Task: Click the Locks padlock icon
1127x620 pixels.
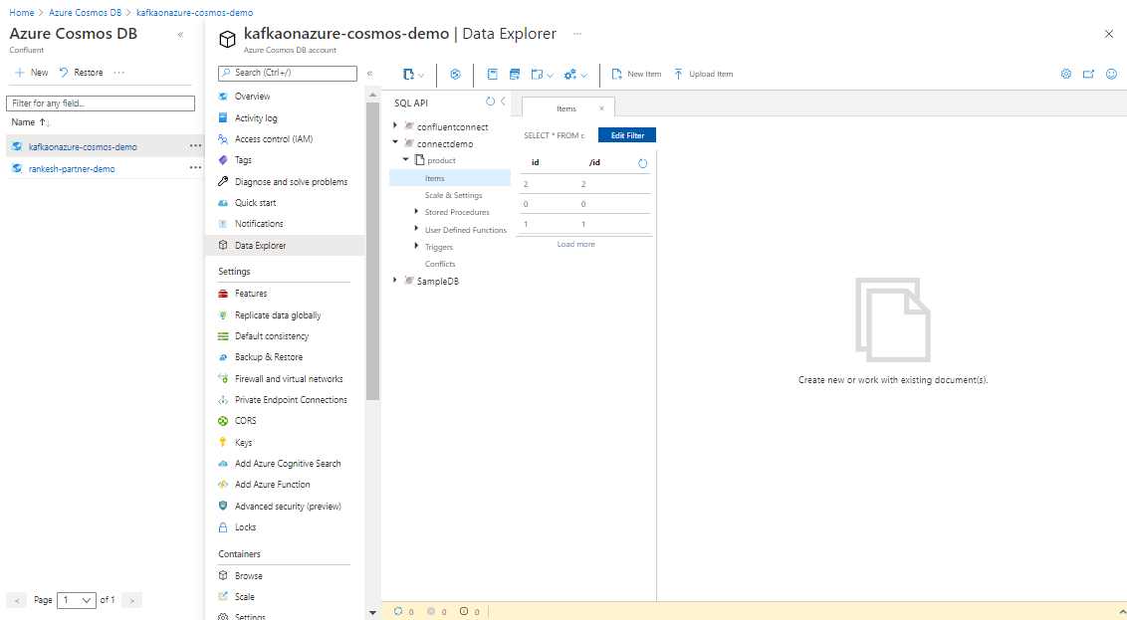Action: click(223, 526)
